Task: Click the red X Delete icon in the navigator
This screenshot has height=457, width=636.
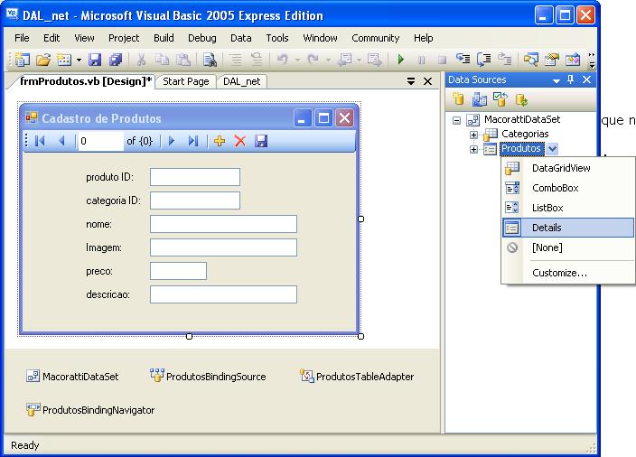Action: [240, 141]
